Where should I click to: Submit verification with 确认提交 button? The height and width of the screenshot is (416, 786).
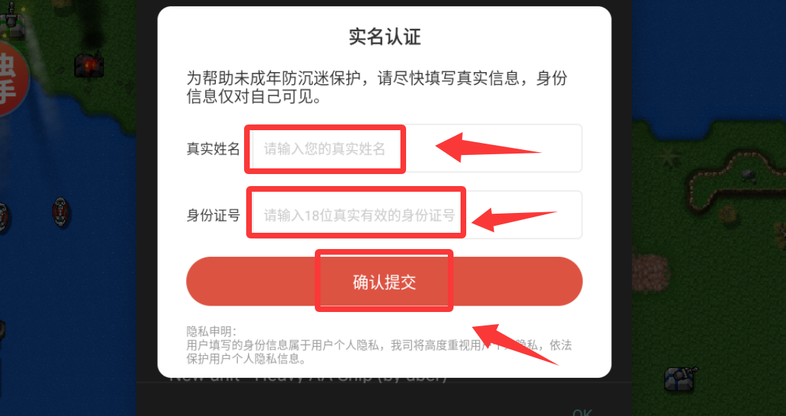click(384, 282)
